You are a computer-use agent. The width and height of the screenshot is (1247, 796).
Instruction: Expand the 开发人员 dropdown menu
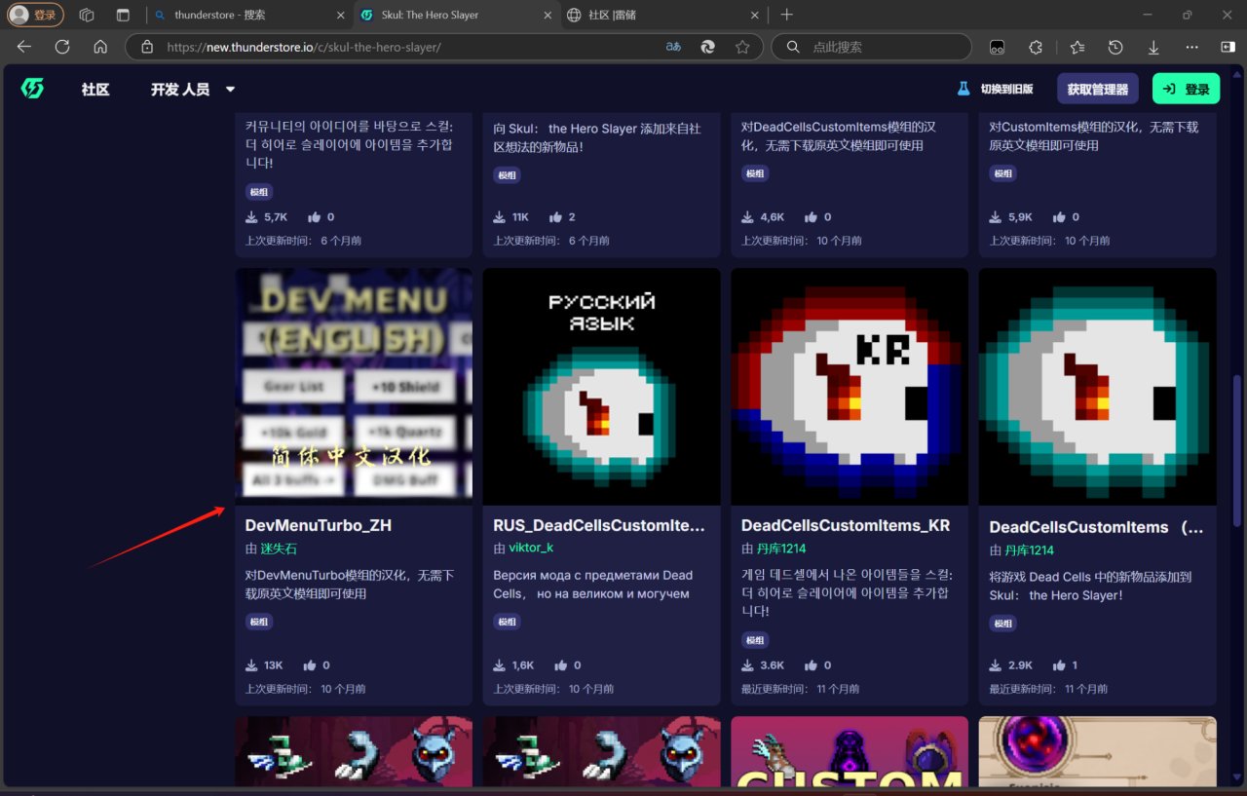(x=193, y=89)
